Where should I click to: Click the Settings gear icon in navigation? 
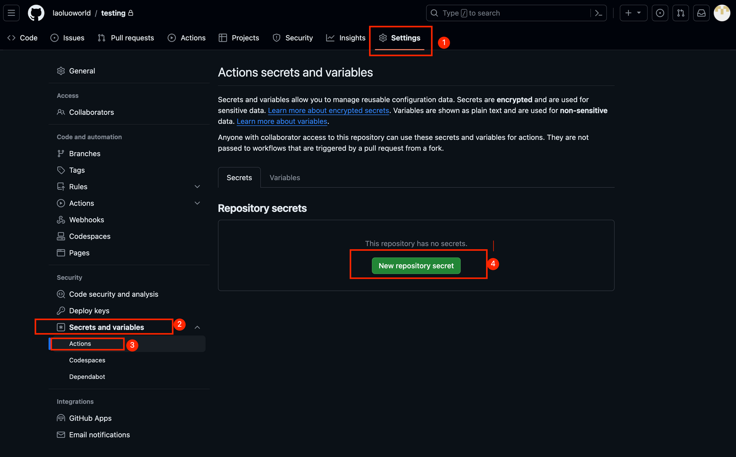point(383,38)
